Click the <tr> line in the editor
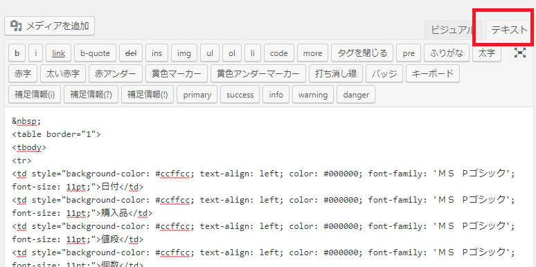The image size is (536, 267). [x=21, y=160]
